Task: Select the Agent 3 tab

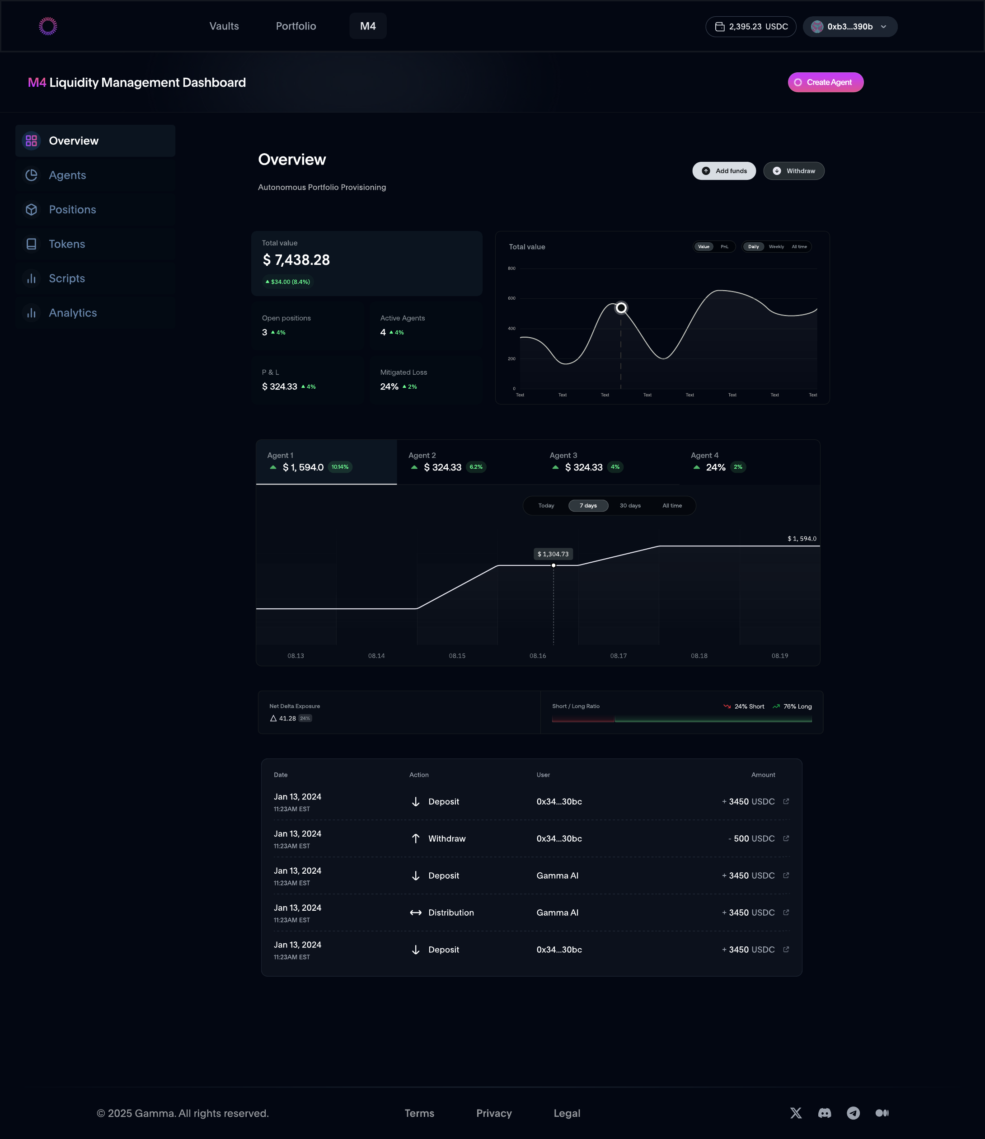Action: pos(609,462)
